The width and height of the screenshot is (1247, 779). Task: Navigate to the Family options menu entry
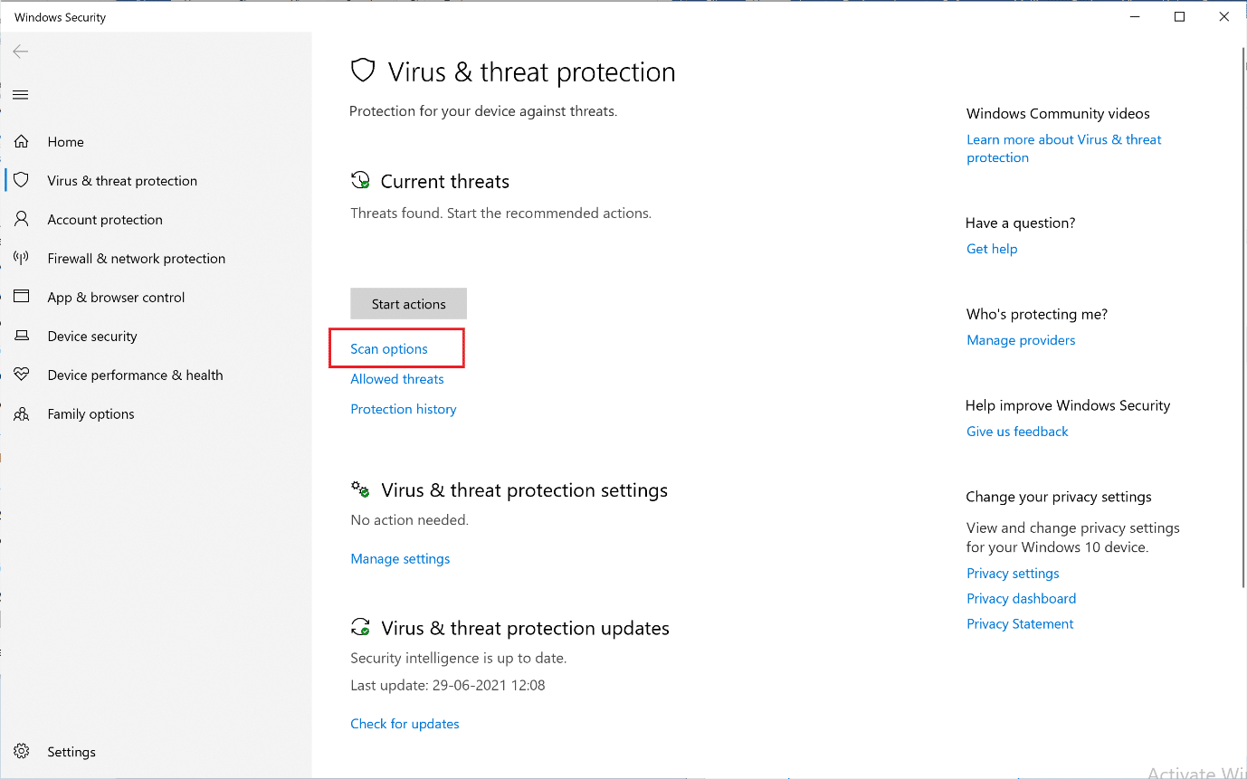pos(90,413)
